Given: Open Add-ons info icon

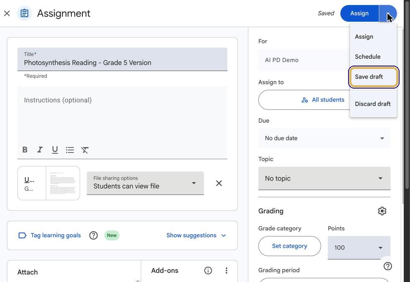Looking at the screenshot, I should [x=208, y=271].
